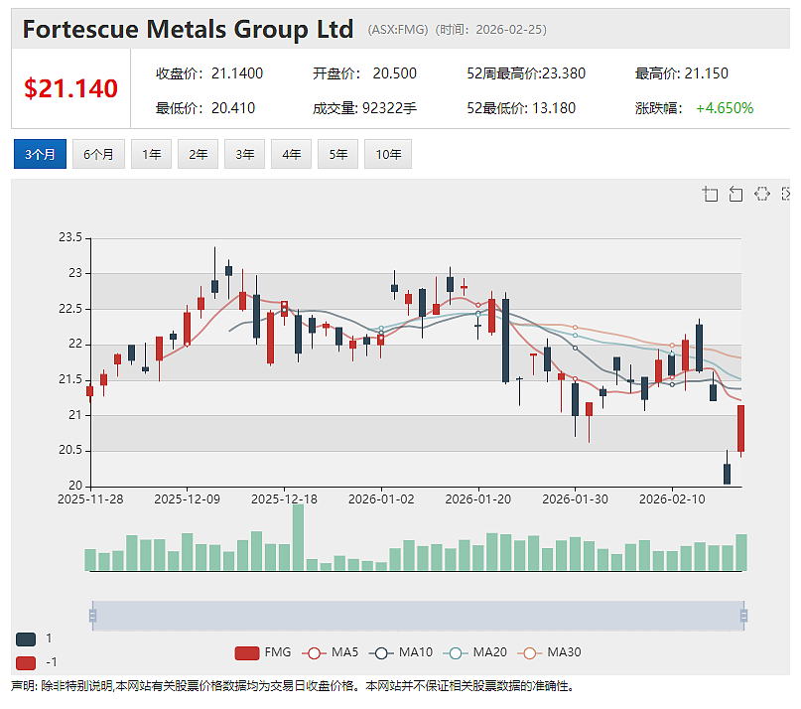Click the 52周最高价 23.380 text
801x709 pixels.
tap(526, 73)
